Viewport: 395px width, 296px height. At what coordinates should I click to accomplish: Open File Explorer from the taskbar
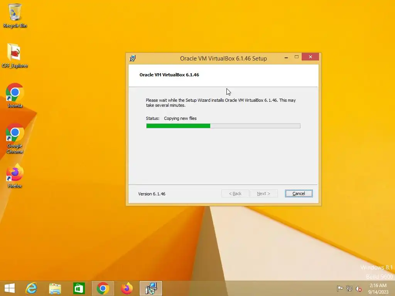(x=55, y=288)
